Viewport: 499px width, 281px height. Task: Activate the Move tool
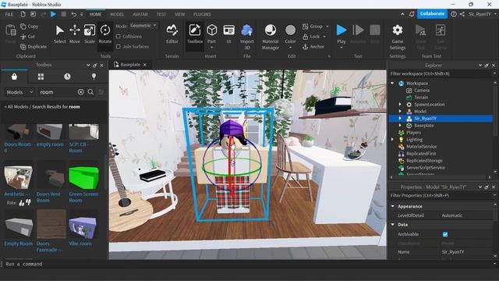point(75,34)
